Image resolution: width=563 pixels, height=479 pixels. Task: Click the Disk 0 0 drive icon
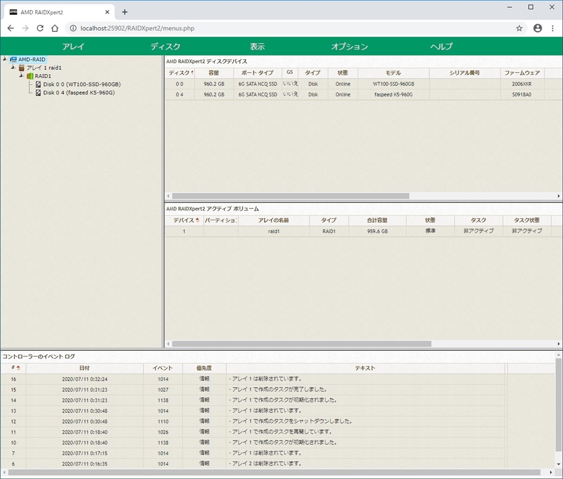point(38,85)
